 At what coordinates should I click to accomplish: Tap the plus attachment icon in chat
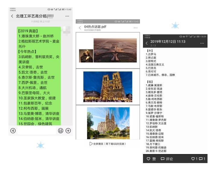tap(68, 131)
